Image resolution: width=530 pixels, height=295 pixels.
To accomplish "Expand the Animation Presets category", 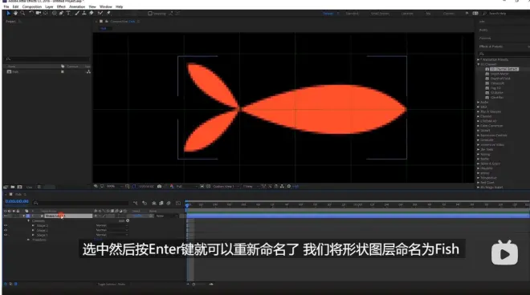I will pos(479,60).
